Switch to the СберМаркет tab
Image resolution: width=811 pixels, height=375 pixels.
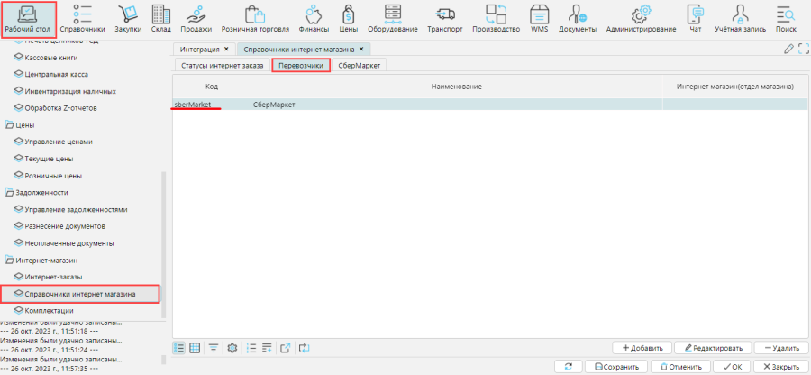(x=358, y=66)
